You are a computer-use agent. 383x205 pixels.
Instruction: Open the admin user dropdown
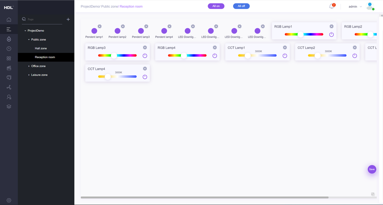coord(355,7)
